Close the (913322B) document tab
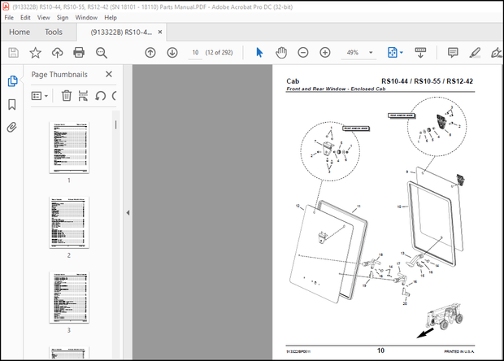Viewport: 504px width, 361px height. (x=160, y=32)
